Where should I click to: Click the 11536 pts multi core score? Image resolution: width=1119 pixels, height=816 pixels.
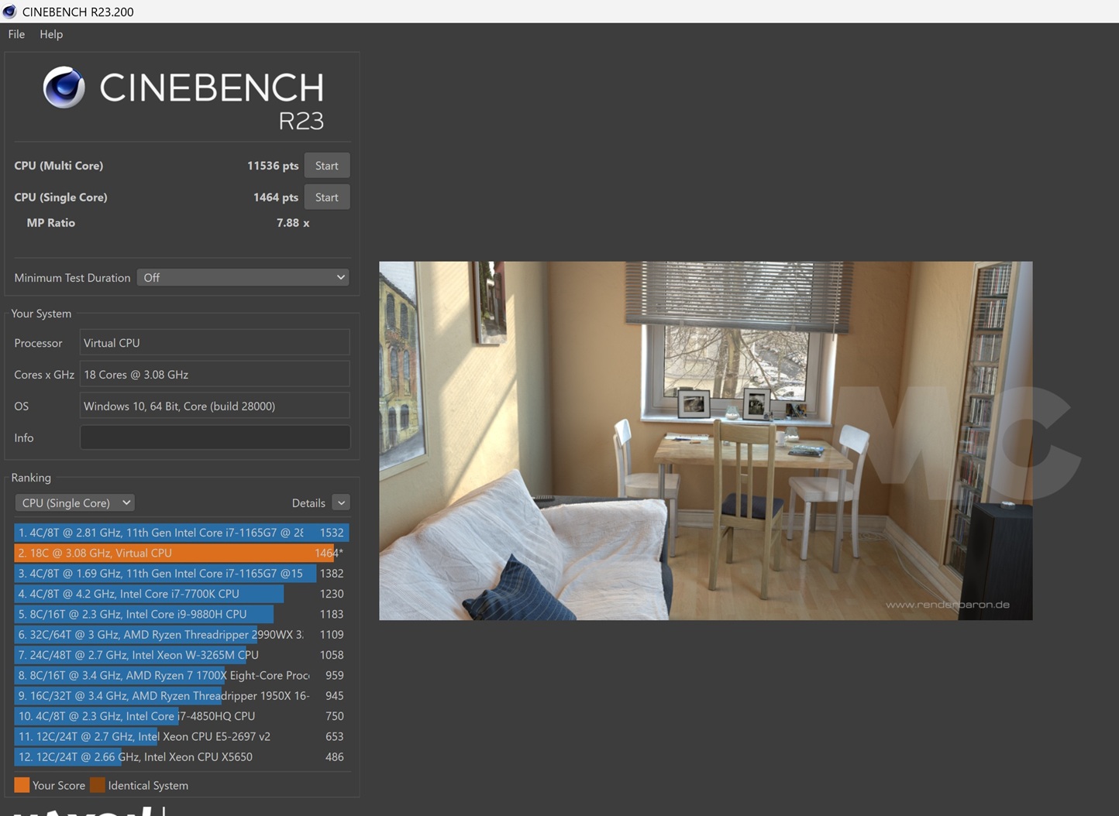pos(273,166)
